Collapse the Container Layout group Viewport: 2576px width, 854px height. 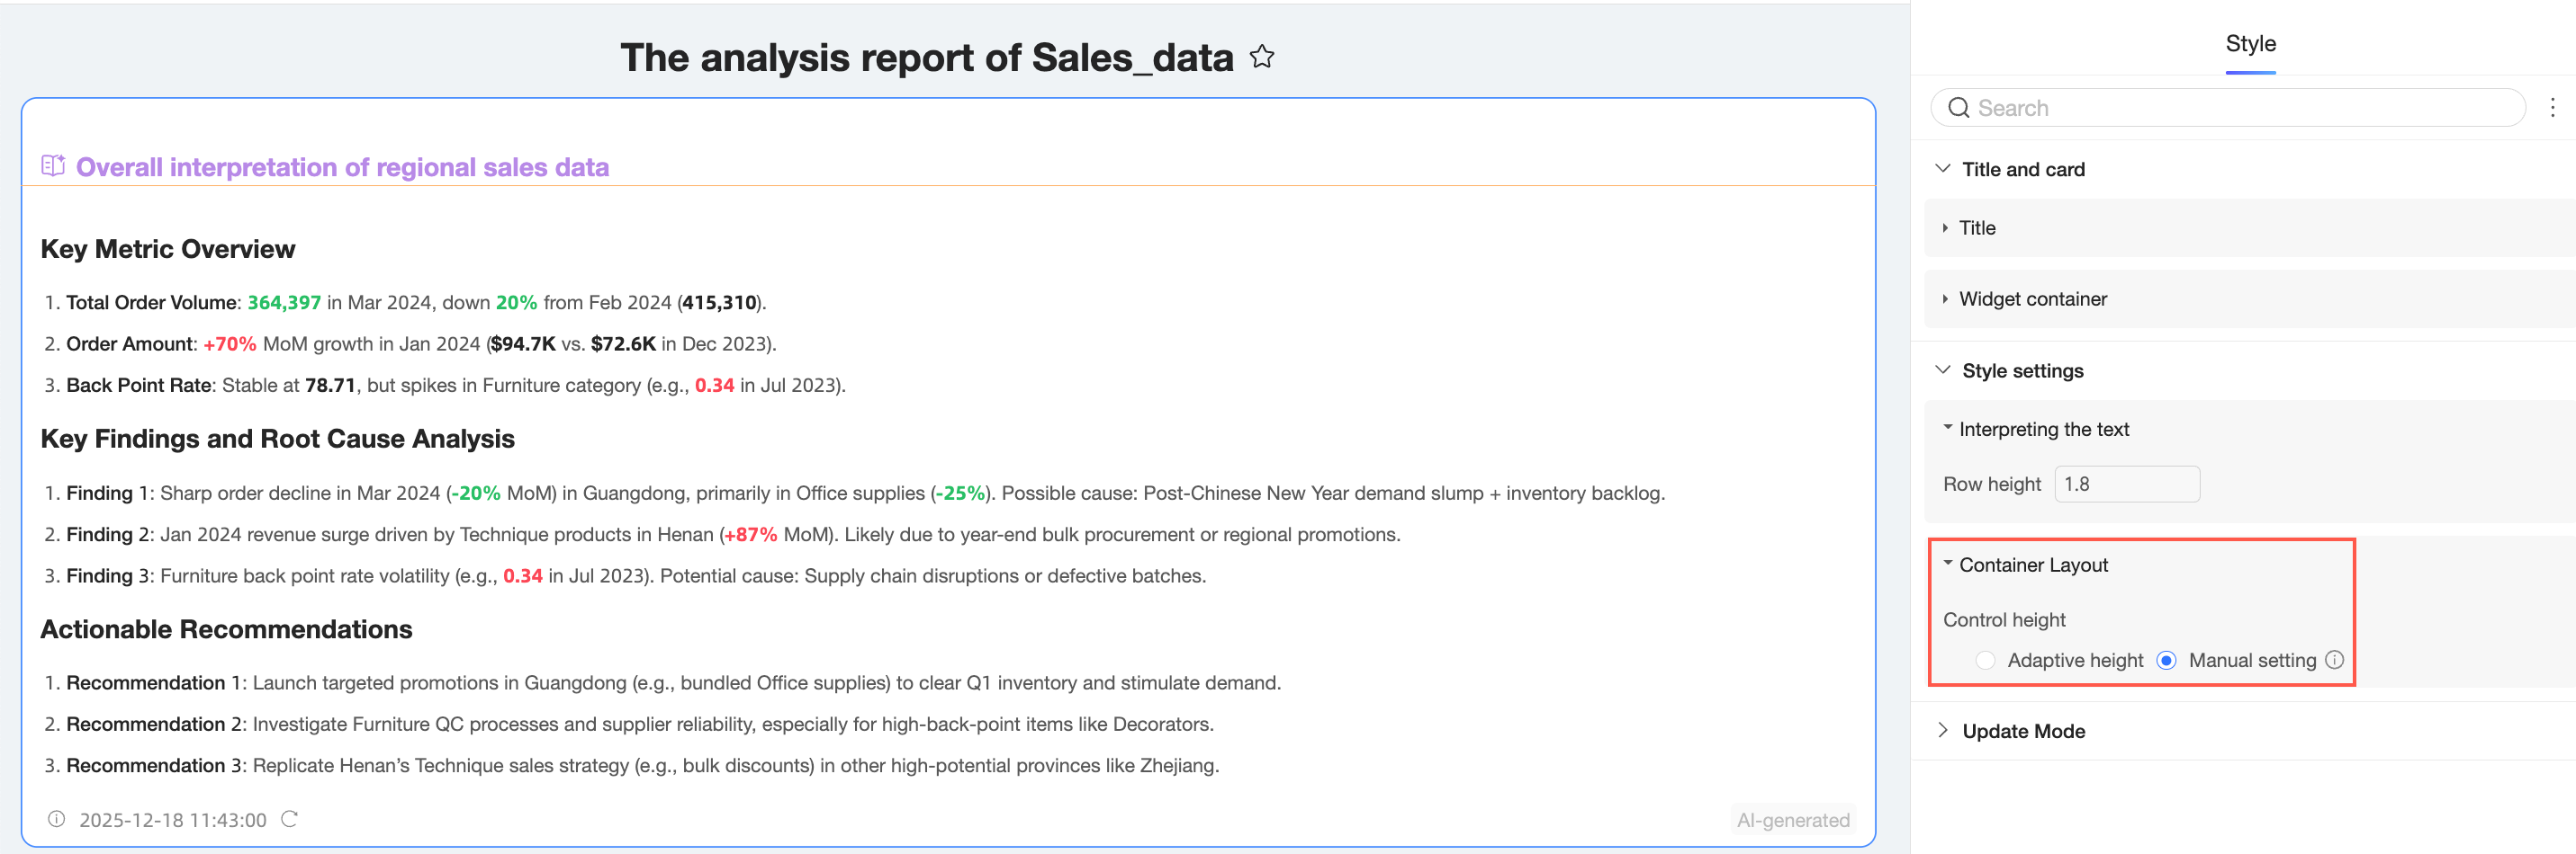pos(1947,565)
